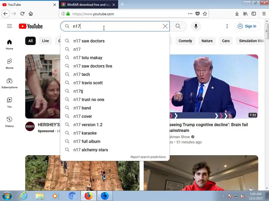Choose suggestion "n17 karaoke"

[x=115, y=133]
